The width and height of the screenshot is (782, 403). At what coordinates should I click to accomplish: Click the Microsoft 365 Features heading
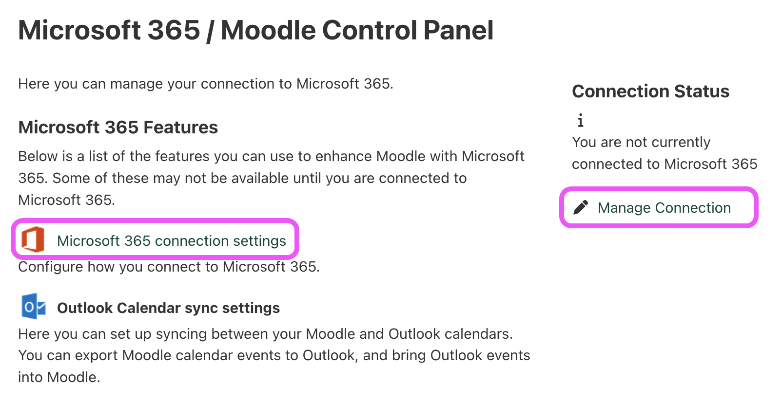pos(117,127)
